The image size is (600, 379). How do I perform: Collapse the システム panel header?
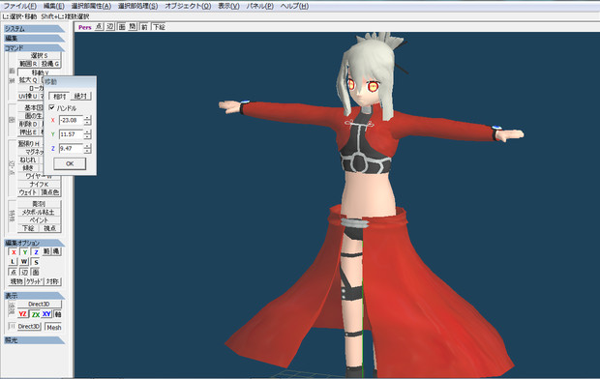coord(35,29)
